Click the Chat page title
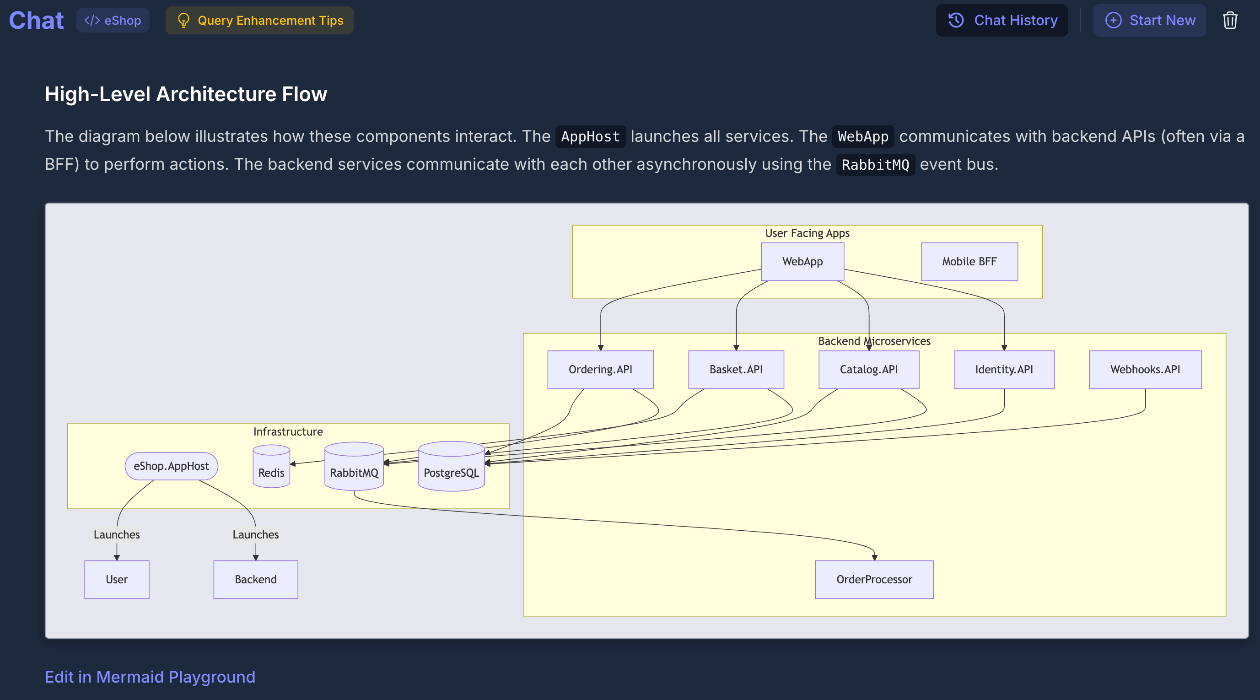The width and height of the screenshot is (1260, 700). coord(36,21)
